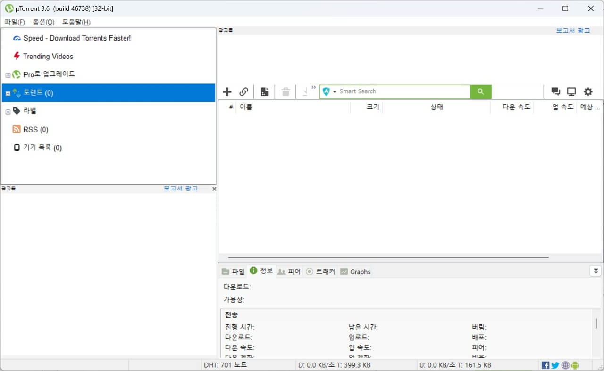Expand the 라벨 tree node

click(x=8, y=112)
